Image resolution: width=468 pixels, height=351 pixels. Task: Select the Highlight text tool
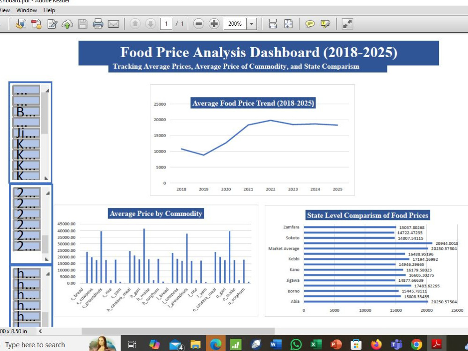(x=325, y=23)
